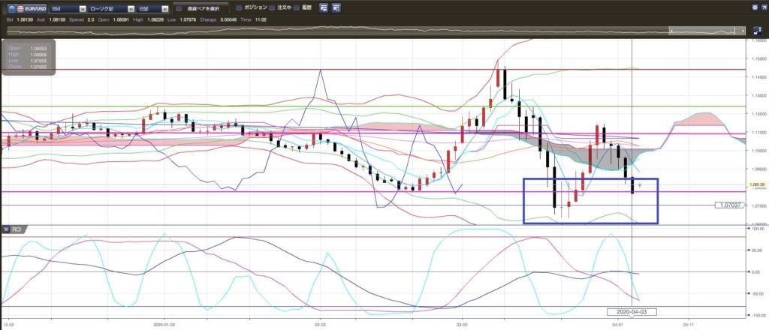Open the EUR/USD currency pair selector

28,8
